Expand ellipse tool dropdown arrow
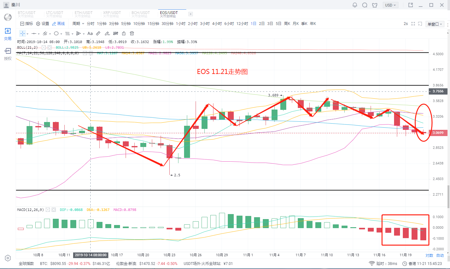The image size is (450, 269). coord(61,34)
